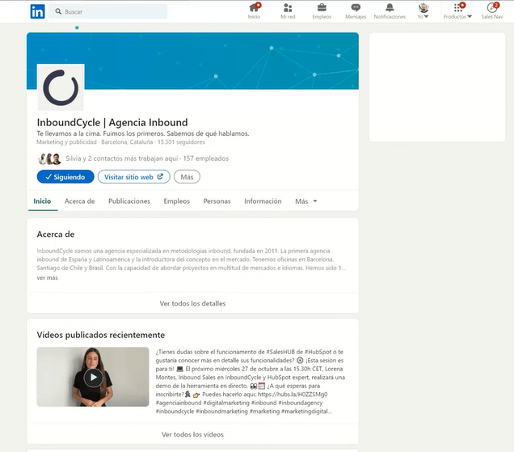Open the Notificaciones bell icon
This screenshot has height=452, width=514.
[x=390, y=11]
